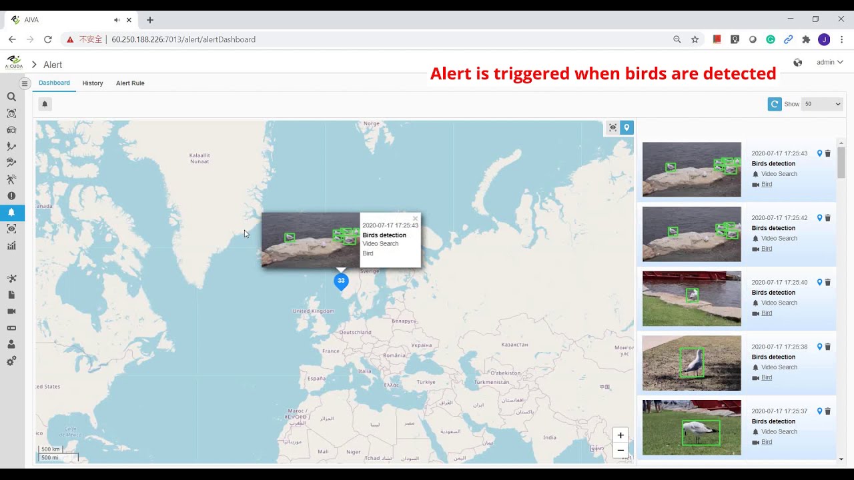Open thumbnail of 17:25:43 alert
The width and height of the screenshot is (854, 480).
point(692,169)
